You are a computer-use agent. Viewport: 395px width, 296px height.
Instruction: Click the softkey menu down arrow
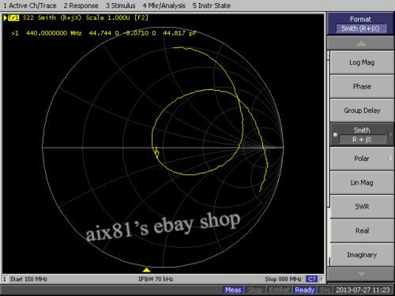[361, 274]
